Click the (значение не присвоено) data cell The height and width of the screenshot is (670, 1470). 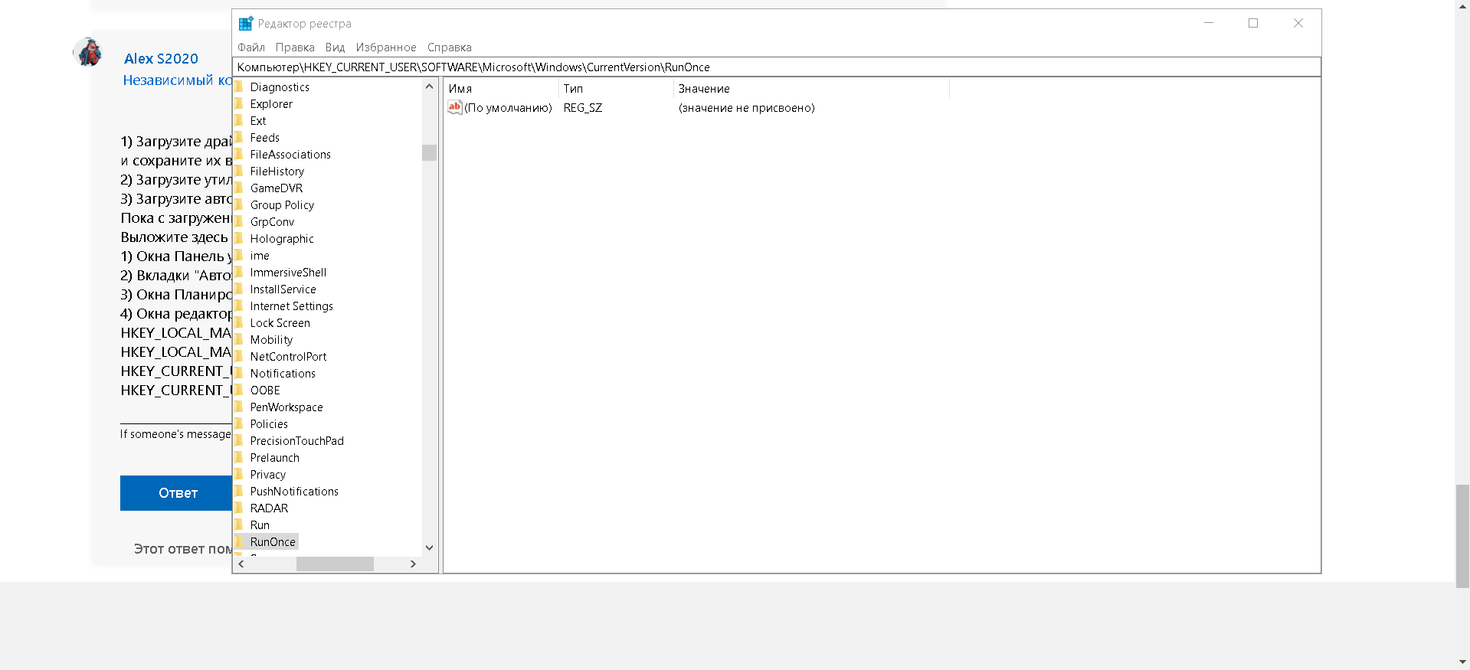(747, 108)
